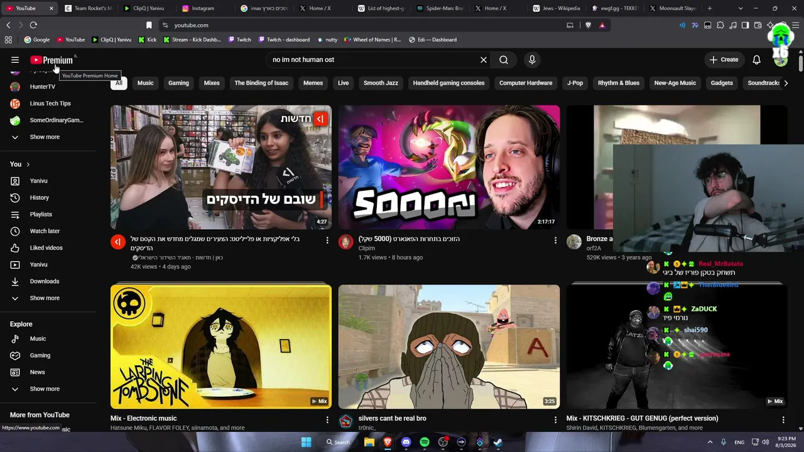Open the browser extensions puzzle icon

(720, 25)
